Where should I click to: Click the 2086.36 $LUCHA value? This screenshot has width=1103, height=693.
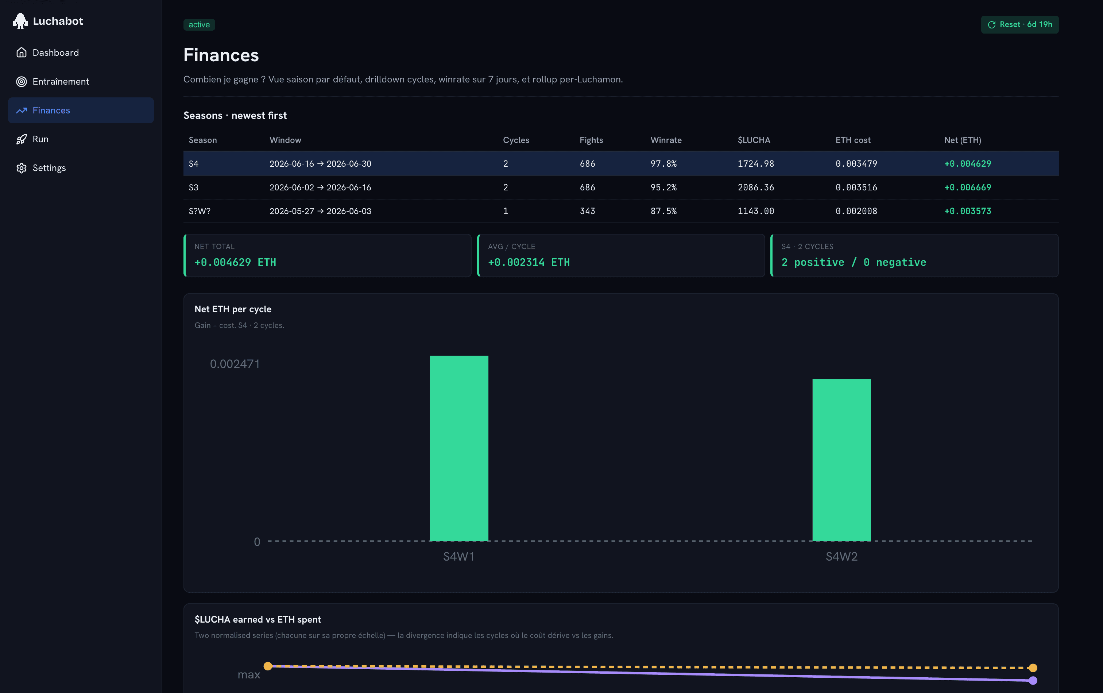(756, 187)
